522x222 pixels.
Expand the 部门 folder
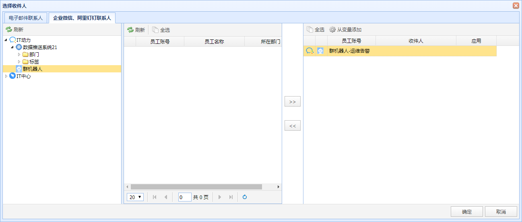tap(19, 54)
